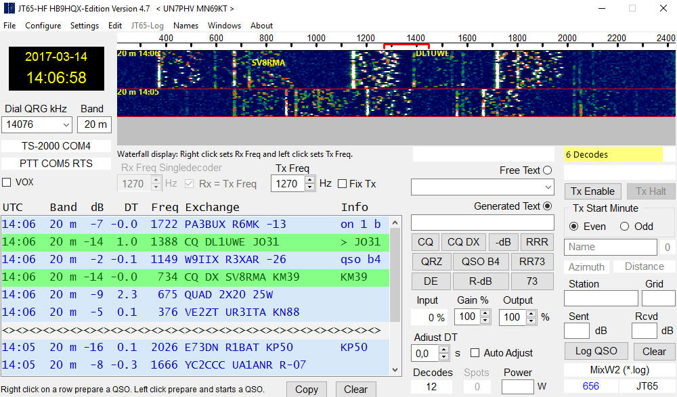Decrease Tx Freq with down arrow
The image size is (677, 397).
(309, 187)
